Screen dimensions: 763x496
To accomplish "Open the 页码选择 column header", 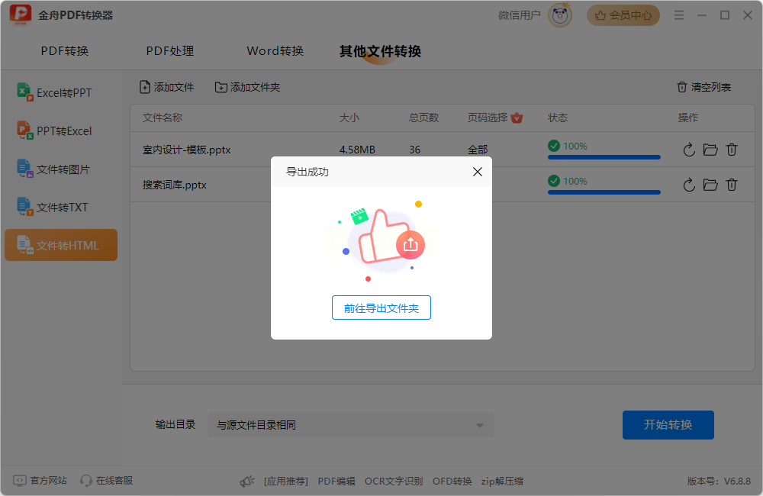I will 495,118.
